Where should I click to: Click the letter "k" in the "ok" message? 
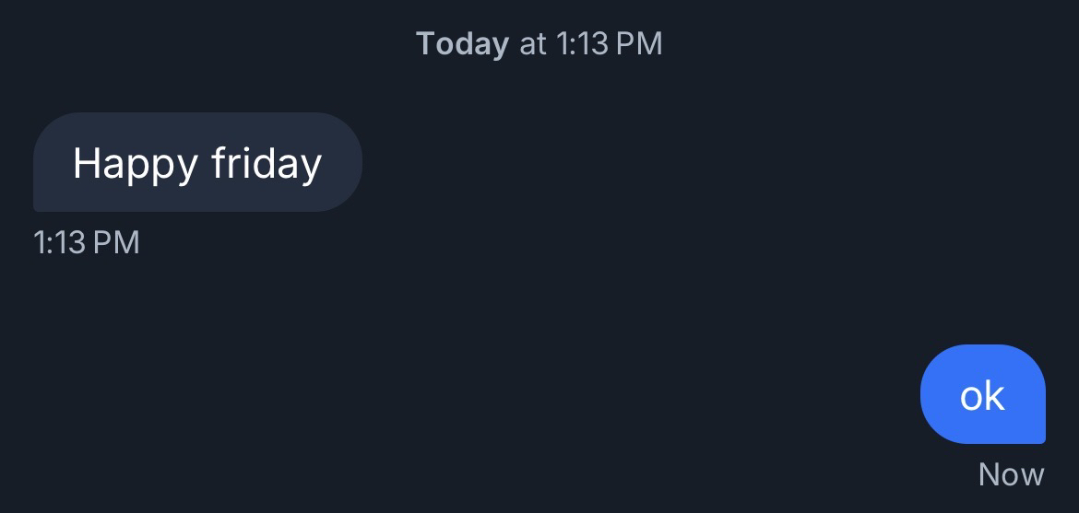point(994,395)
